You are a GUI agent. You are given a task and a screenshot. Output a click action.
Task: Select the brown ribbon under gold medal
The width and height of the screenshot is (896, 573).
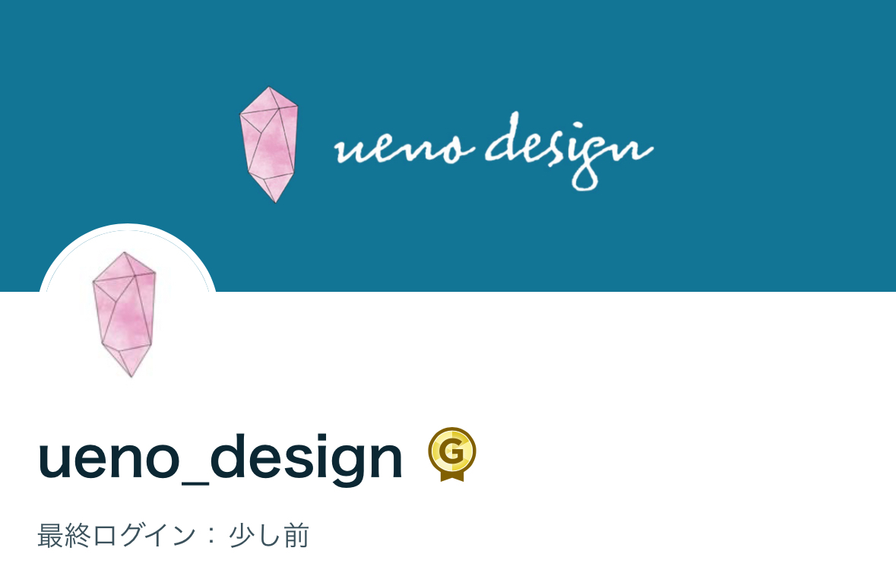[452, 475]
